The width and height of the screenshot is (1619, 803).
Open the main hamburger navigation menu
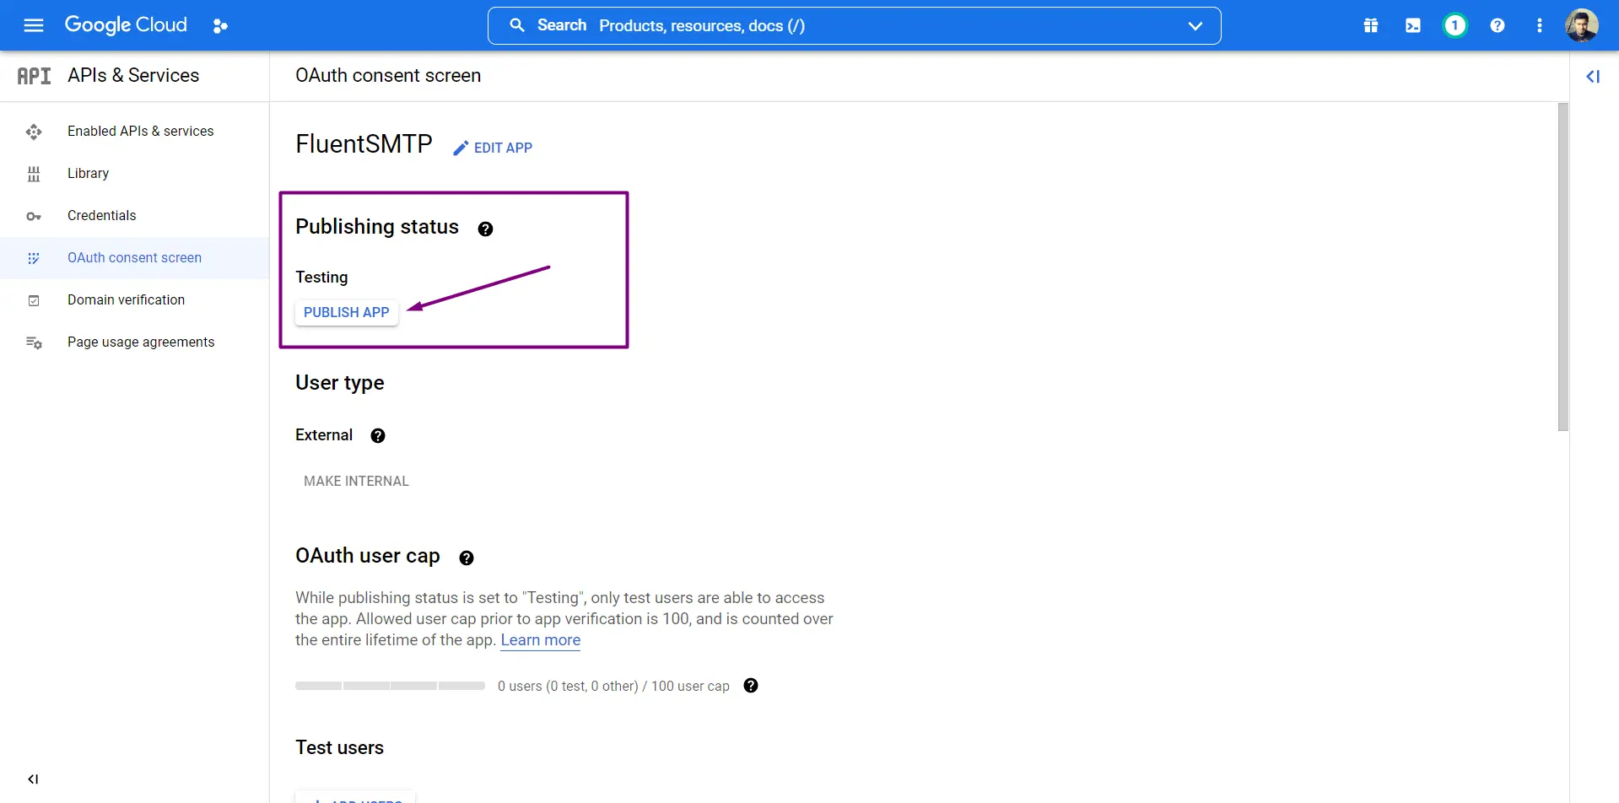pyautogui.click(x=34, y=25)
